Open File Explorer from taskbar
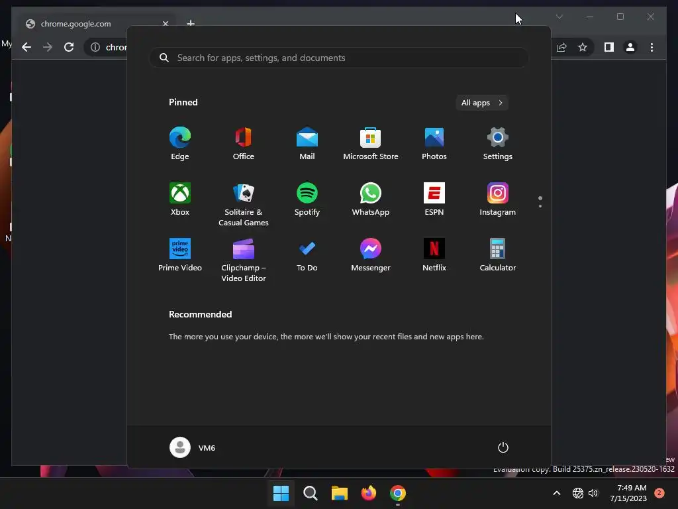 [x=340, y=493]
